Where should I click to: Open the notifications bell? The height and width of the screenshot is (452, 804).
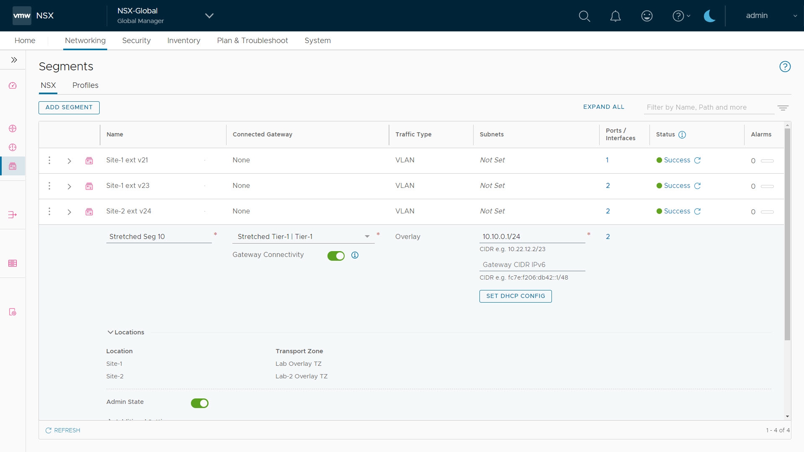tap(615, 16)
